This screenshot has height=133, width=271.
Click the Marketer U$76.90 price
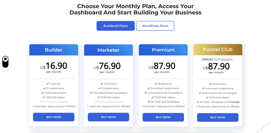coord(107,66)
